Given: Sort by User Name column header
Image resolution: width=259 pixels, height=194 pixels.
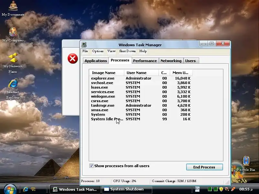Looking at the screenshot, I should click(x=141, y=73).
